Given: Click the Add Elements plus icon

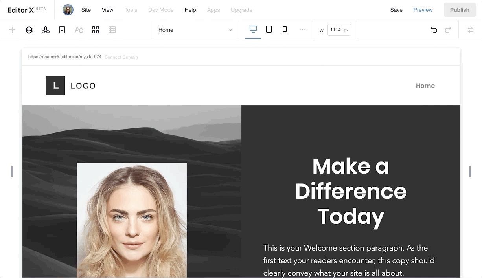Looking at the screenshot, I should pyautogui.click(x=12, y=30).
